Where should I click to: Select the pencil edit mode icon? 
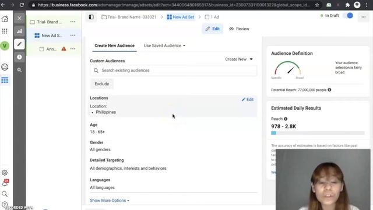tap(19, 44)
